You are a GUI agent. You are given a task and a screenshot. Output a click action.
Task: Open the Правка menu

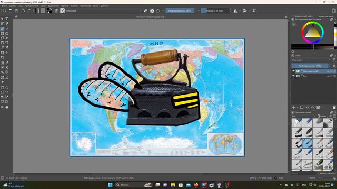click(x=13, y=6)
